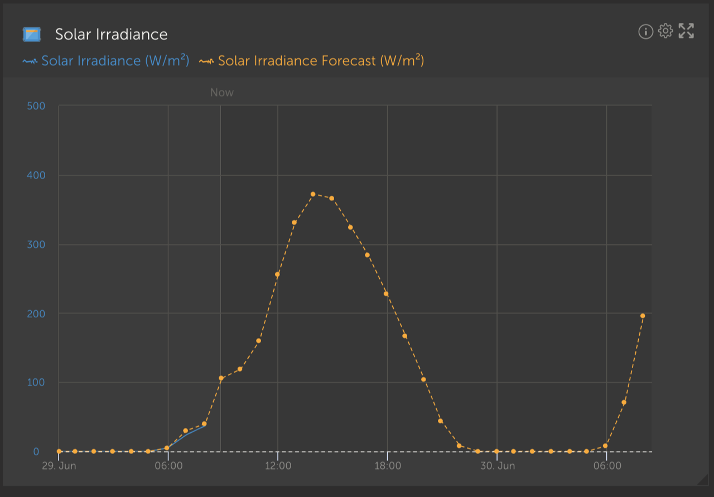Image resolution: width=714 pixels, height=497 pixels.
Task: Click the 18:00 time label
Action: point(389,465)
